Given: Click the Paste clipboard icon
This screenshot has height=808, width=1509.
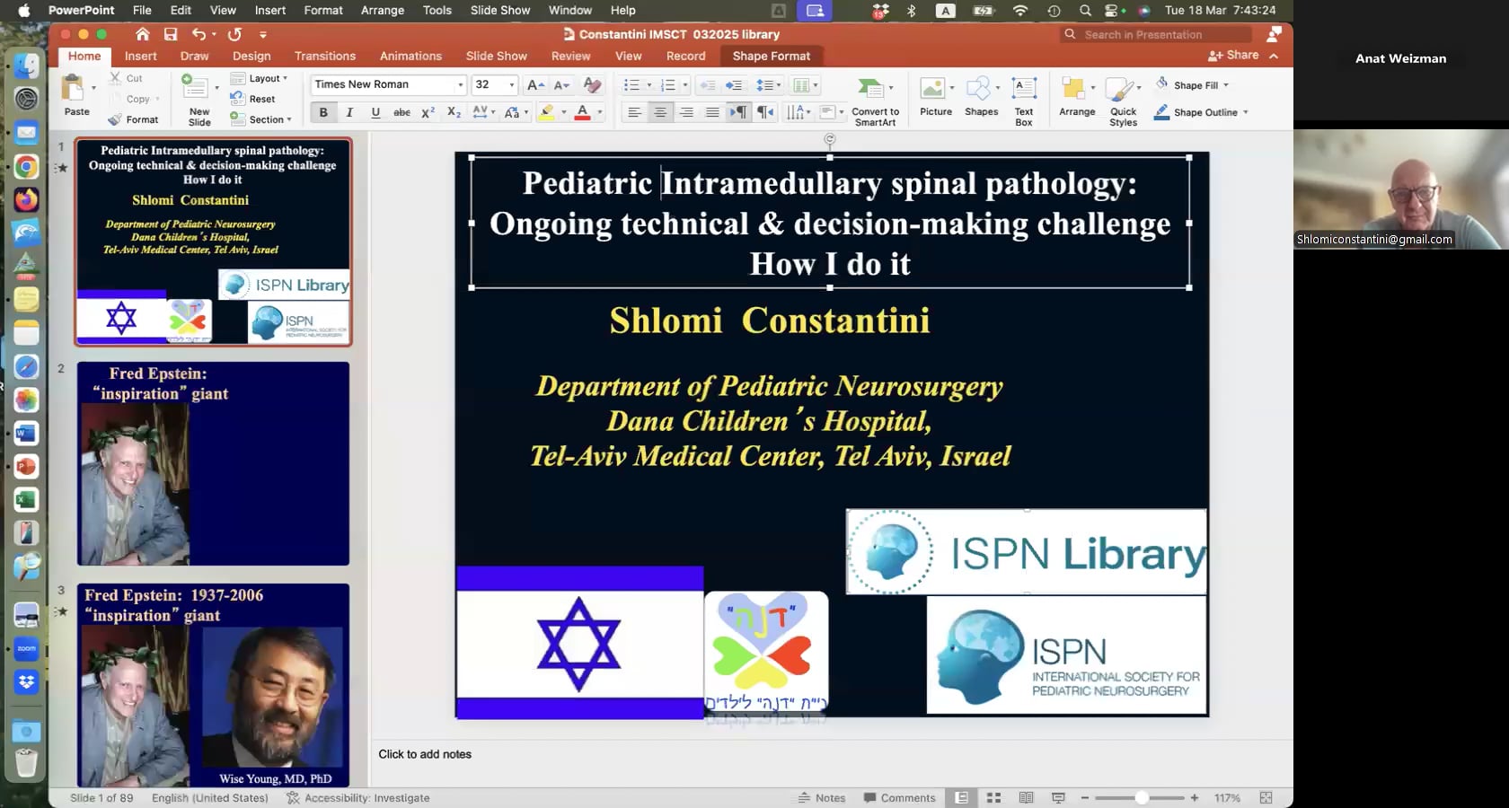Looking at the screenshot, I should pos(73,89).
